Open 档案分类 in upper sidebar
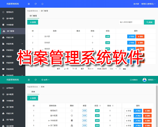Image resolution: width=158 pixels, height=127 pixels. (13, 37)
